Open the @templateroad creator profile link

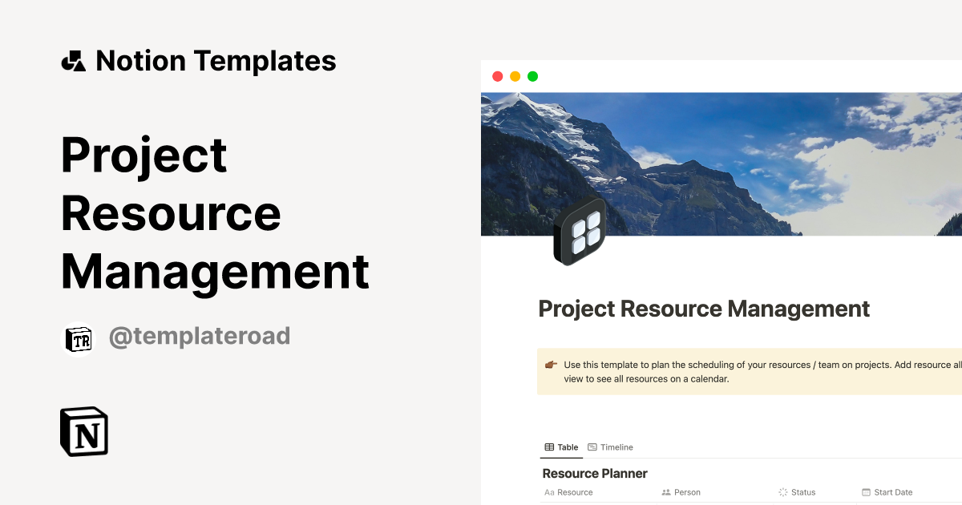coord(199,337)
